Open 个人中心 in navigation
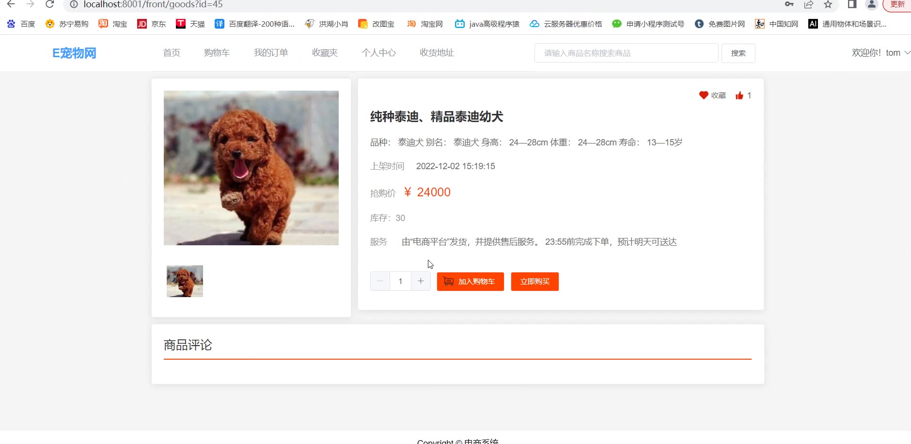911x444 pixels. click(x=378, y=53)
